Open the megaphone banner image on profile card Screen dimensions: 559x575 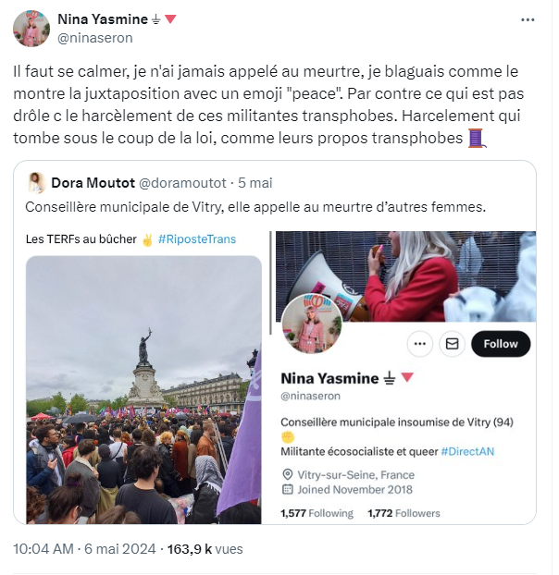406,276
